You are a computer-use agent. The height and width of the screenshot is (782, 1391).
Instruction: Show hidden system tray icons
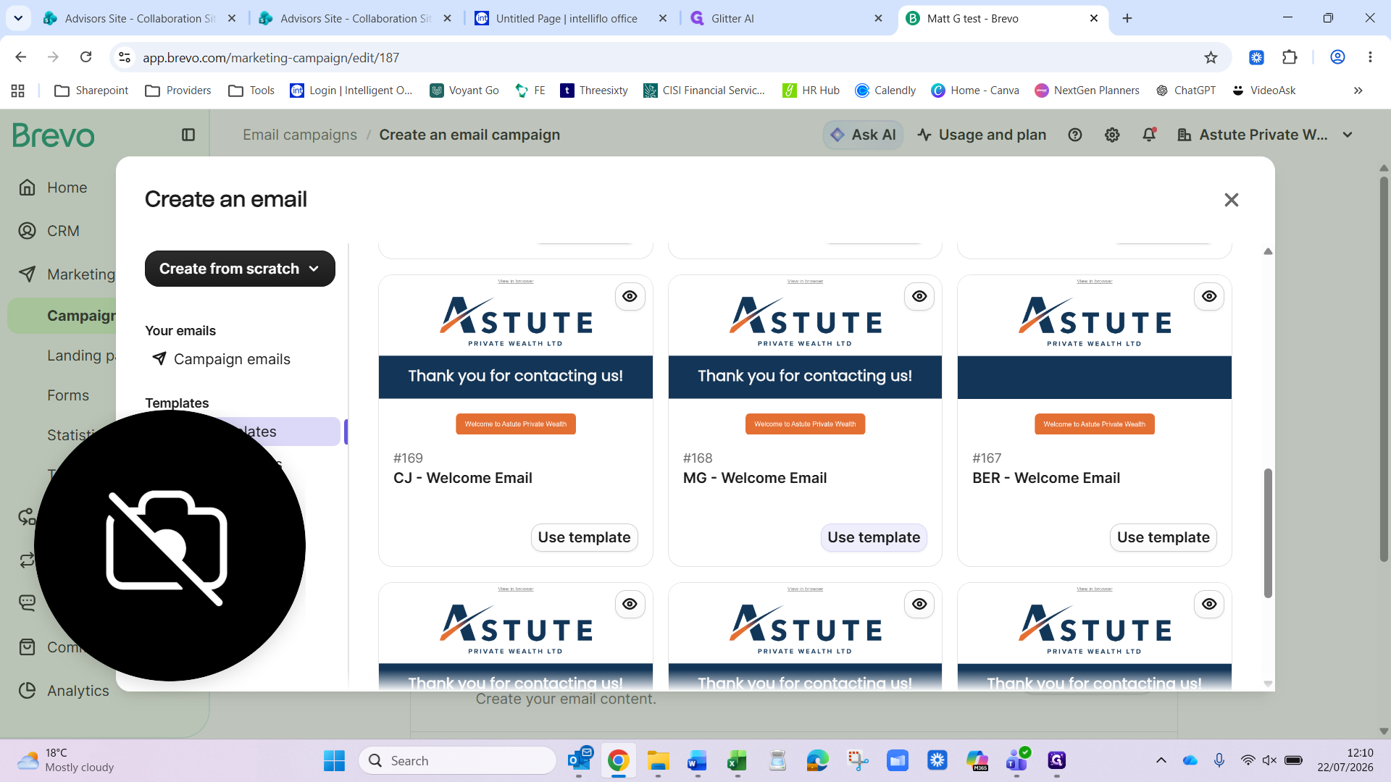pyautogui.click(x=1161, y=760)
